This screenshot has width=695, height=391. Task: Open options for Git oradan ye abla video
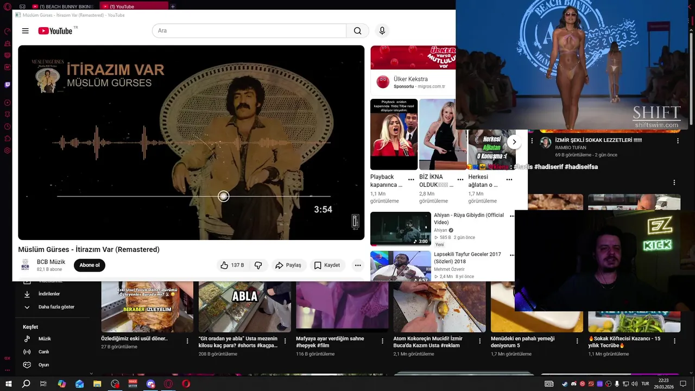click(x=285, y=341)
